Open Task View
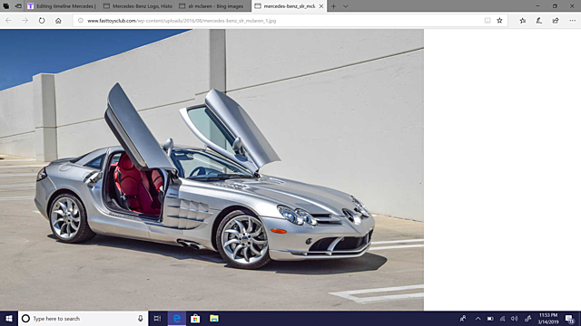The height and width of the screenshot is (326, 581). 157,318
